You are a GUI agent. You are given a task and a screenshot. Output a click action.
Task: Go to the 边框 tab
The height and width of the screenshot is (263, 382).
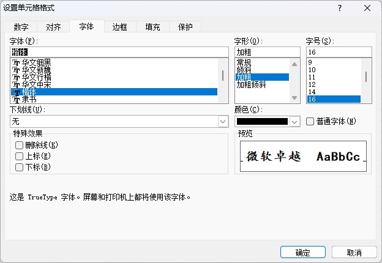(x=119, y=27)
